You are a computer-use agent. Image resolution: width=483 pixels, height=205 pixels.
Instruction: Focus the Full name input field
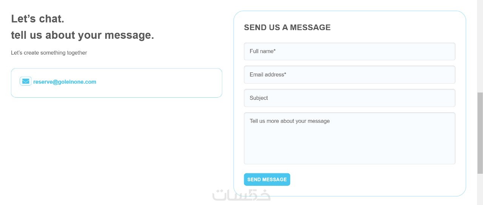tap(349, 51)
